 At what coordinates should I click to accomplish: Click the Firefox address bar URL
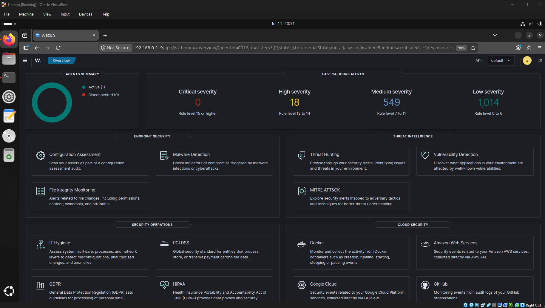click(x=293, y=48)
